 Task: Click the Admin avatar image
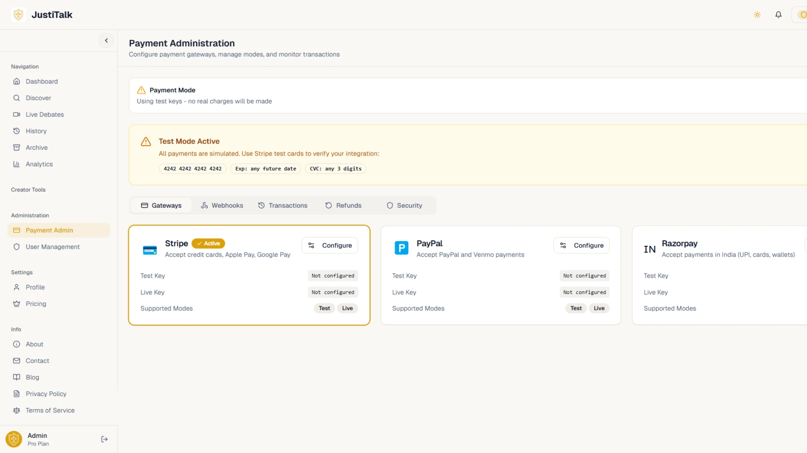click(14, 439)
